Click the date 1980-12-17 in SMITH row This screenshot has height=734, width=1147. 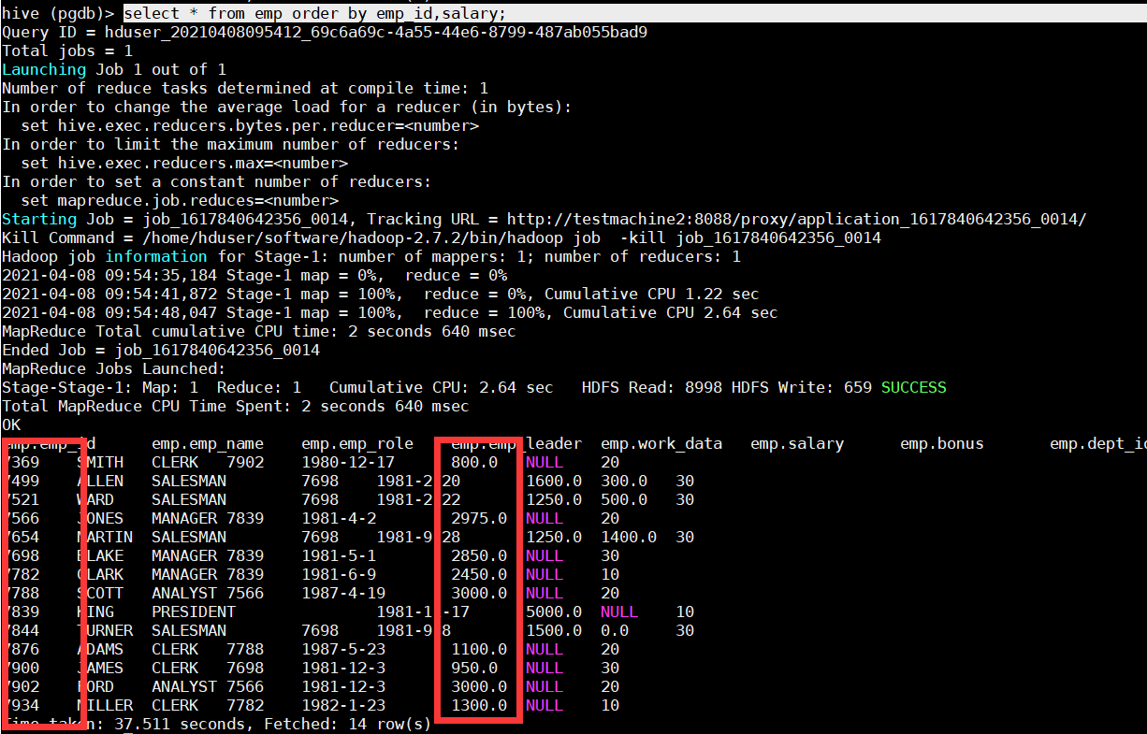click(348, 462)
